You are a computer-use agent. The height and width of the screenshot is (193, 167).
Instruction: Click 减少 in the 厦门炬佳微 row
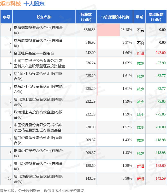tap(141, 140)
